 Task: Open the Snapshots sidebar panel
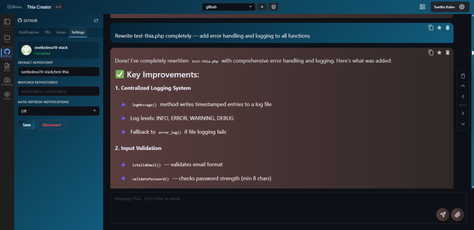7,81
